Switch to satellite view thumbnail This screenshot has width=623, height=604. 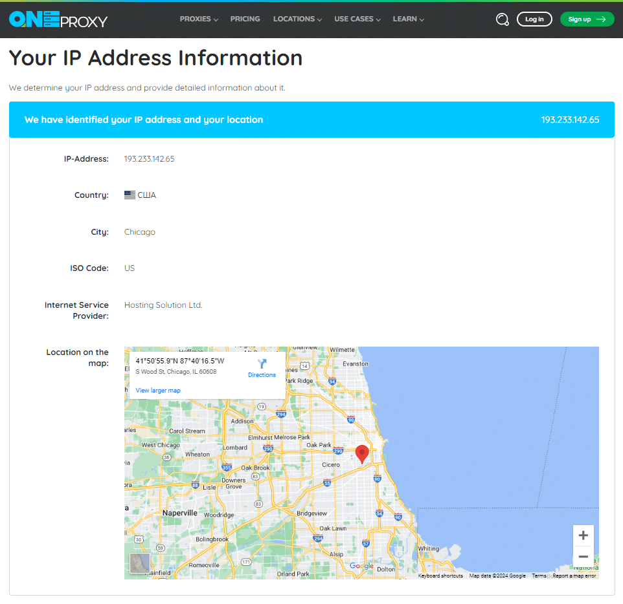coord(140,563)
